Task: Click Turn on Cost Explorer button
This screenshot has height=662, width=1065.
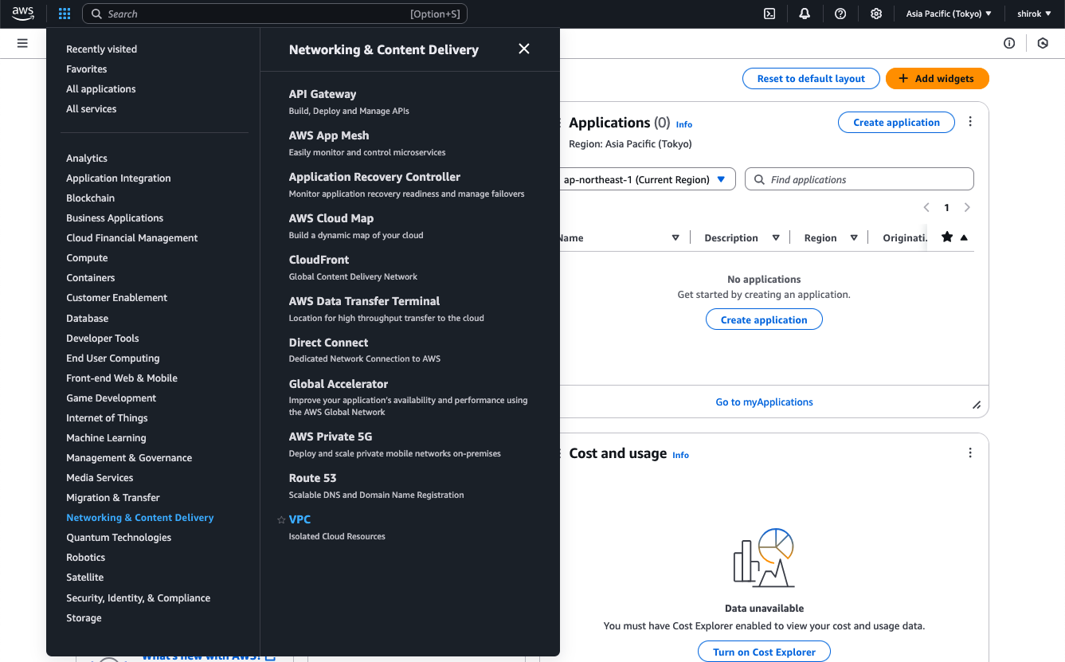Action: point(764,652)
